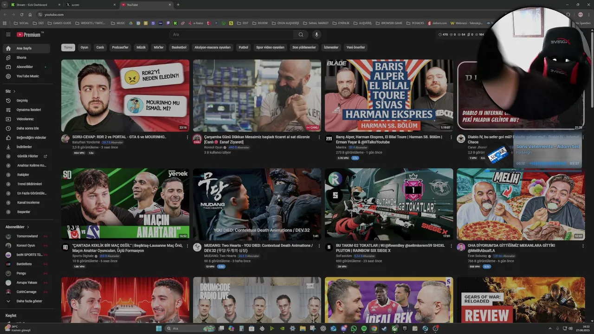
Task: Open the MUSIC bookmarks folder
Action: coord(118,23)
